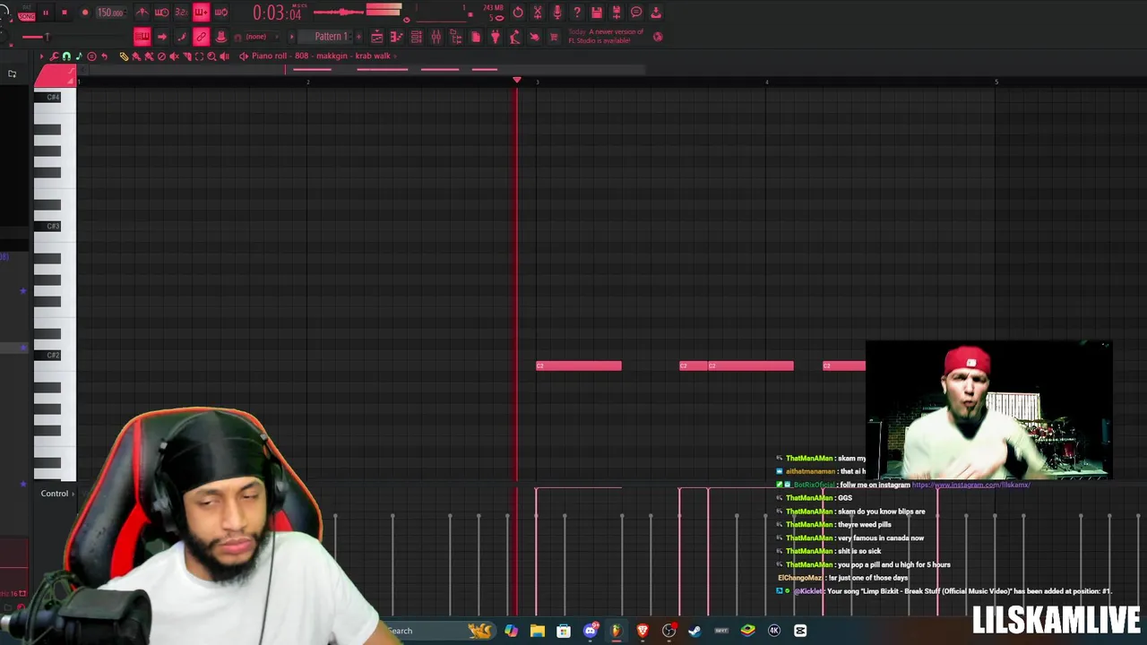The width and height of the screenshot is (1147, 645).
Task: Toggle the metronome
Action: click(142, 13)
